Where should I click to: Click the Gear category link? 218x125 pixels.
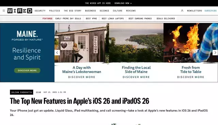(38, 92)
